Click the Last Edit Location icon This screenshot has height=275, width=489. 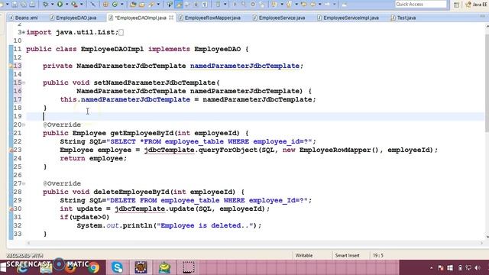coord(303,5)
